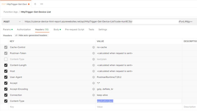The width and height of the screenshot is (197, 111).
Task: Click the */* Accept value
Action: pyautogui.click(x=98, y=83)
